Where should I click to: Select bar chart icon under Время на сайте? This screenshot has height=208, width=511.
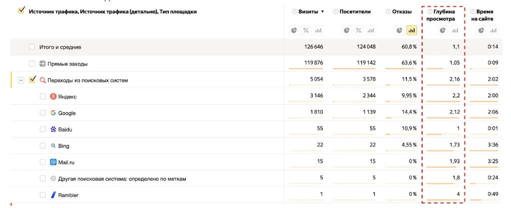coord(494,30)
